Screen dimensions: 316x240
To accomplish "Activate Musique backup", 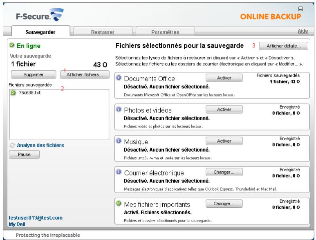I will 224,141.
